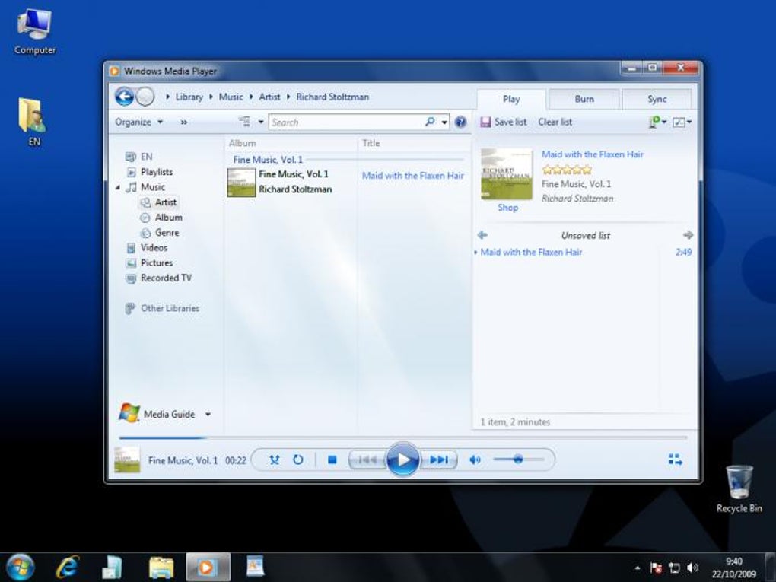Select Recorded TV in navigation pane
This screenshot has width=776, height=582.
click(x=158, y=278)
